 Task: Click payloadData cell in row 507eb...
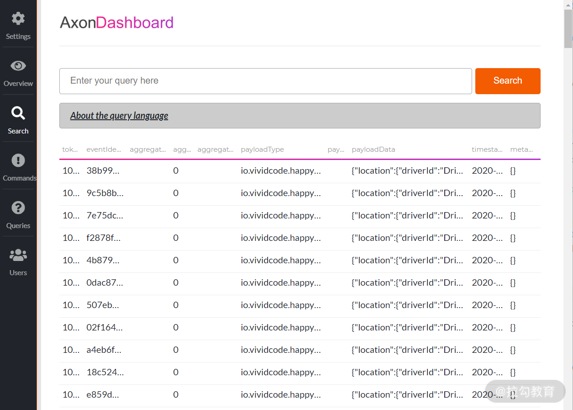tap(407, 305)
